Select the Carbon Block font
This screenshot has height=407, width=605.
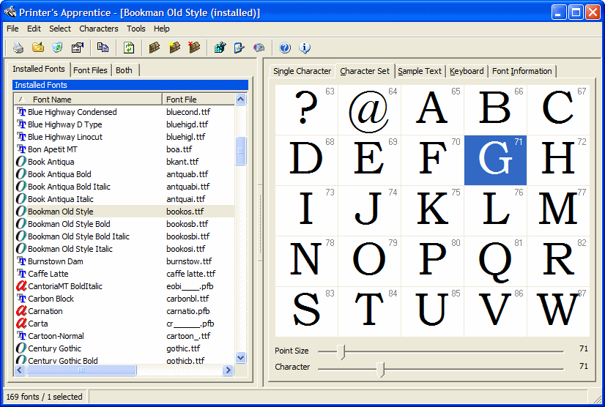point(125,299)
